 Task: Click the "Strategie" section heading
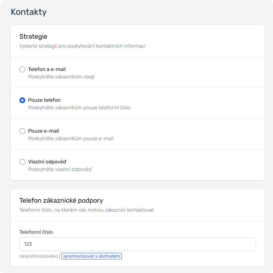pyautogui.click(x=33, y=37)
